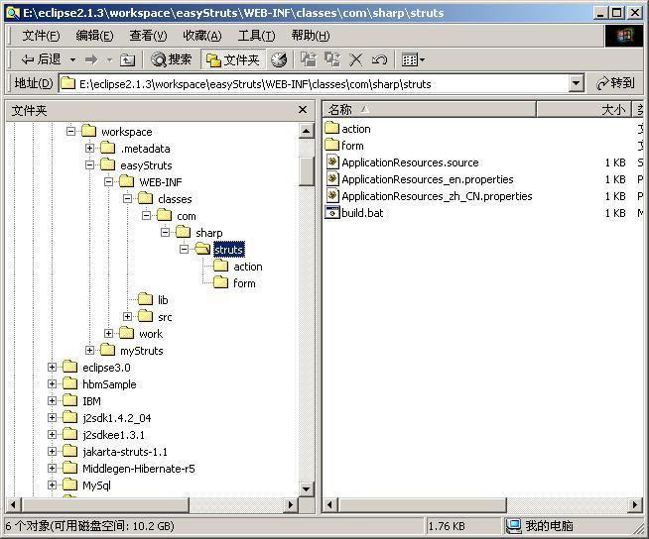This screenshot has height=539, width=649.
Task: Select the struts folder in tree
Action: pyautogui.click(x=228, y=250)
